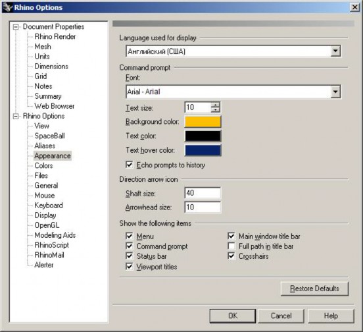Screen dimensions: 363x332
Task: Select SpaceBall in the tree
Action: coord(49,136)
